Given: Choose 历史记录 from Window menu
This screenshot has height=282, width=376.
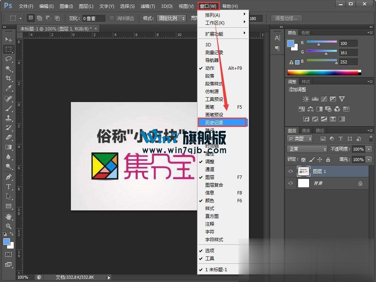Looking at the screenshot, I should (x=222, y=122).
